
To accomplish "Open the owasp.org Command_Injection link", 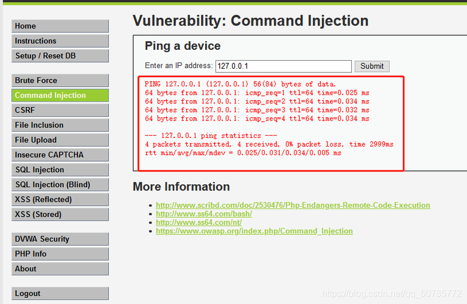I will [x=254, y=231].
